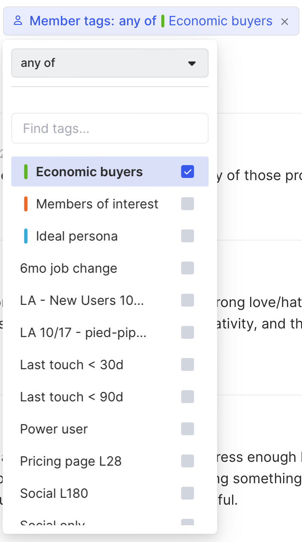The height and width of the screenshot is (542, 302).
Task: Select the LA - New Users tag
Action: (x=82, y=300)
